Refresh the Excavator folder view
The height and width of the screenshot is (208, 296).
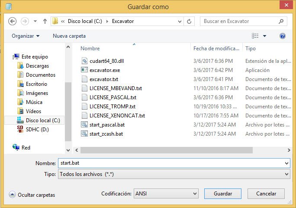tap(189, 21)
